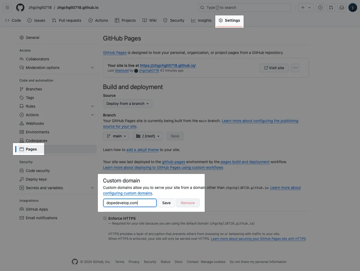Open the pull requests icon in header
This screenshot has width=360, height=271.
331,8
